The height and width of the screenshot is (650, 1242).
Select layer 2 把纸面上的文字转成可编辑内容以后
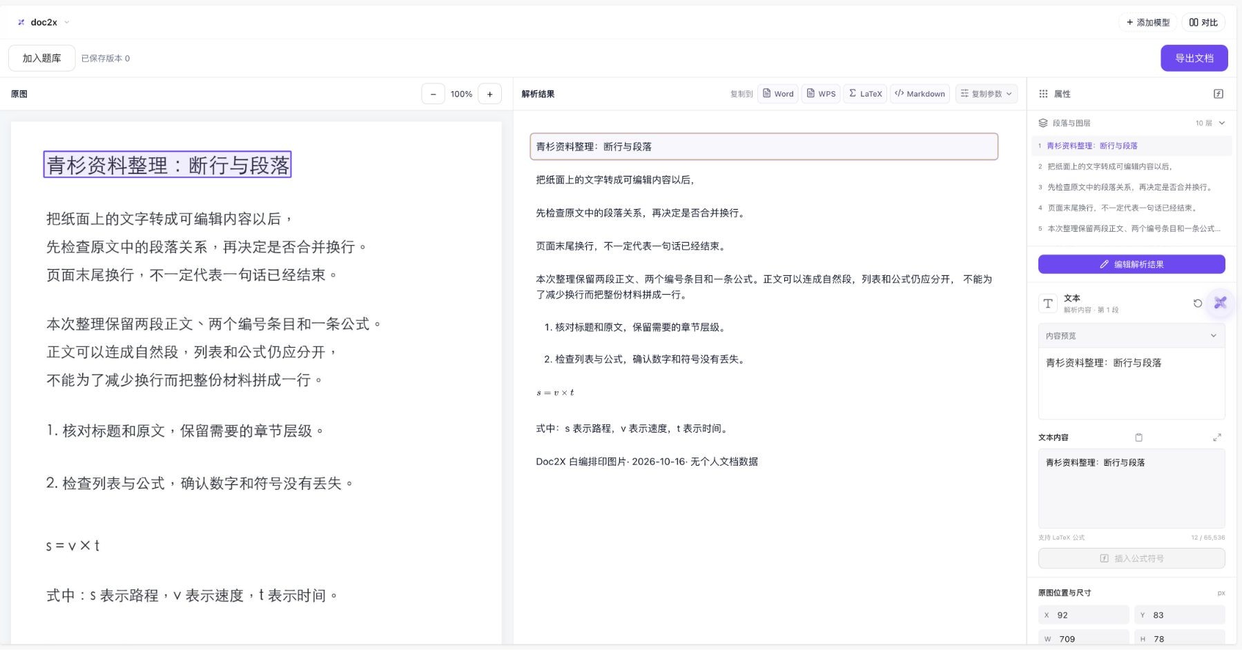[1132, 166]
